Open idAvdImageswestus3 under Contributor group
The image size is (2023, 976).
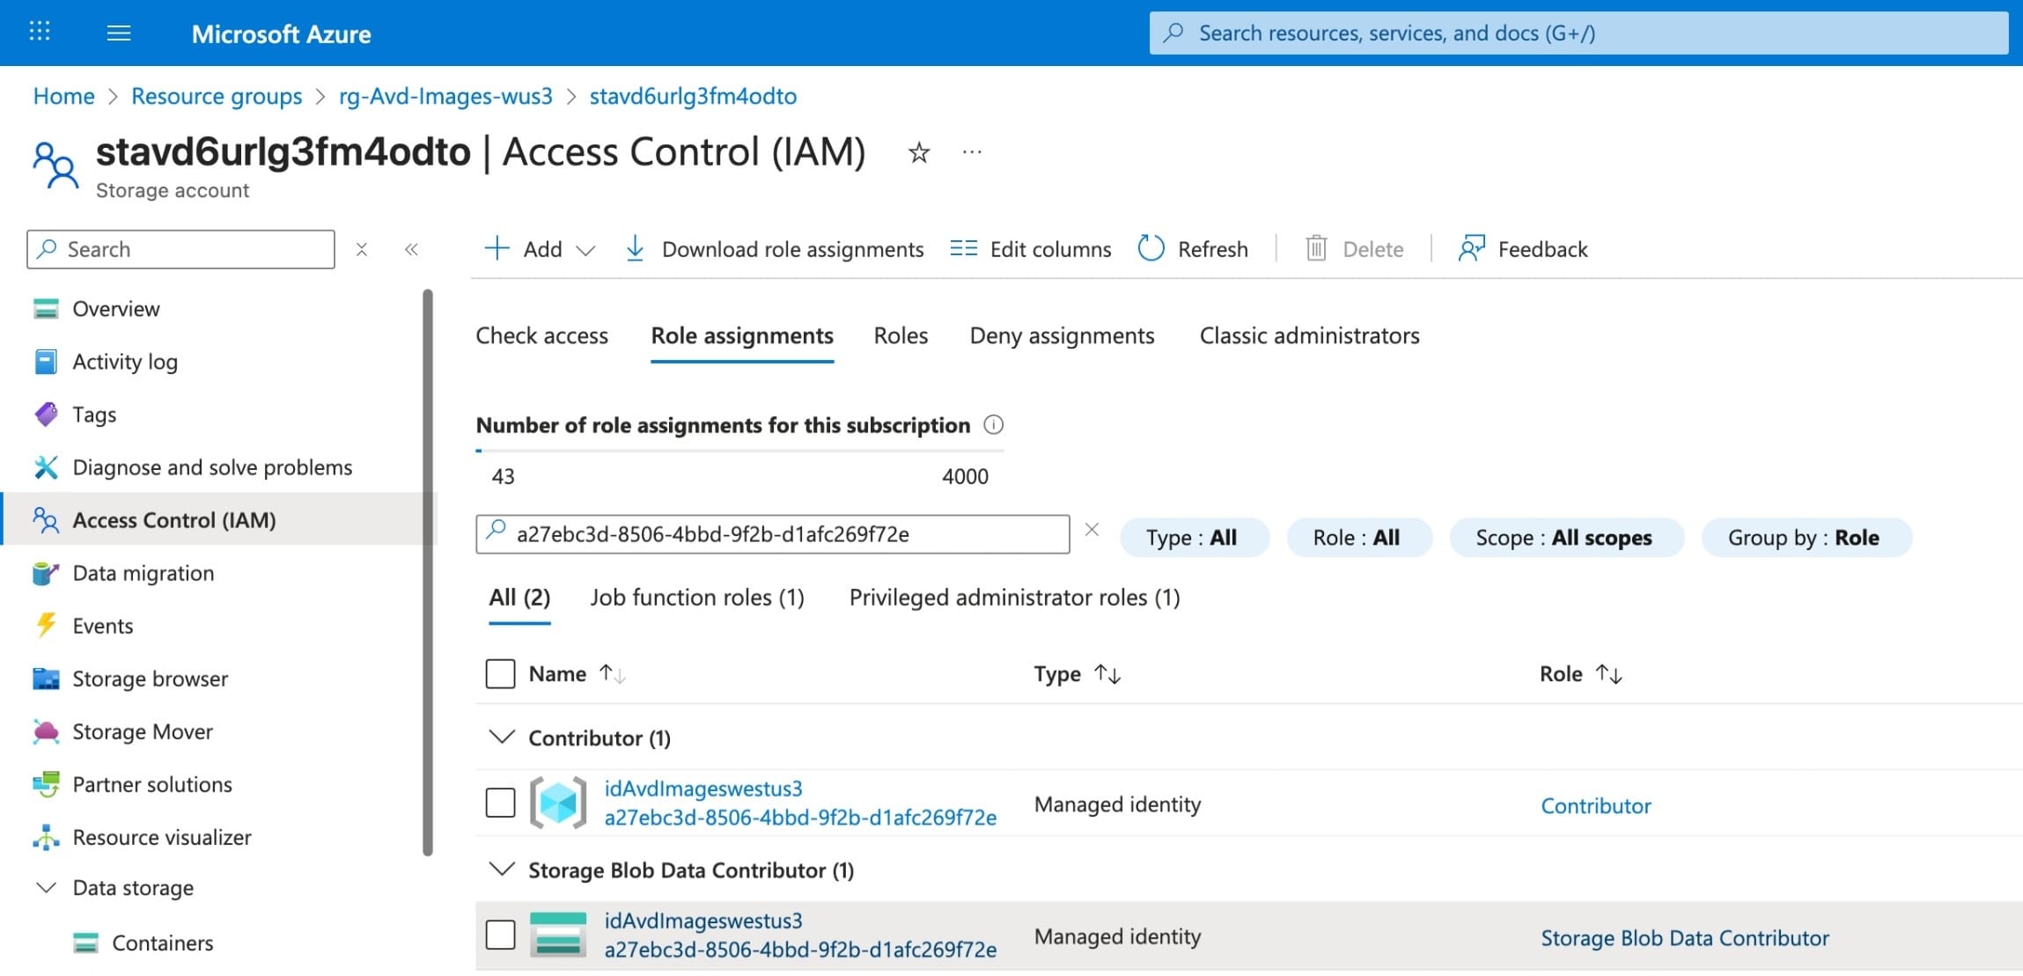(x=703, y=789)
